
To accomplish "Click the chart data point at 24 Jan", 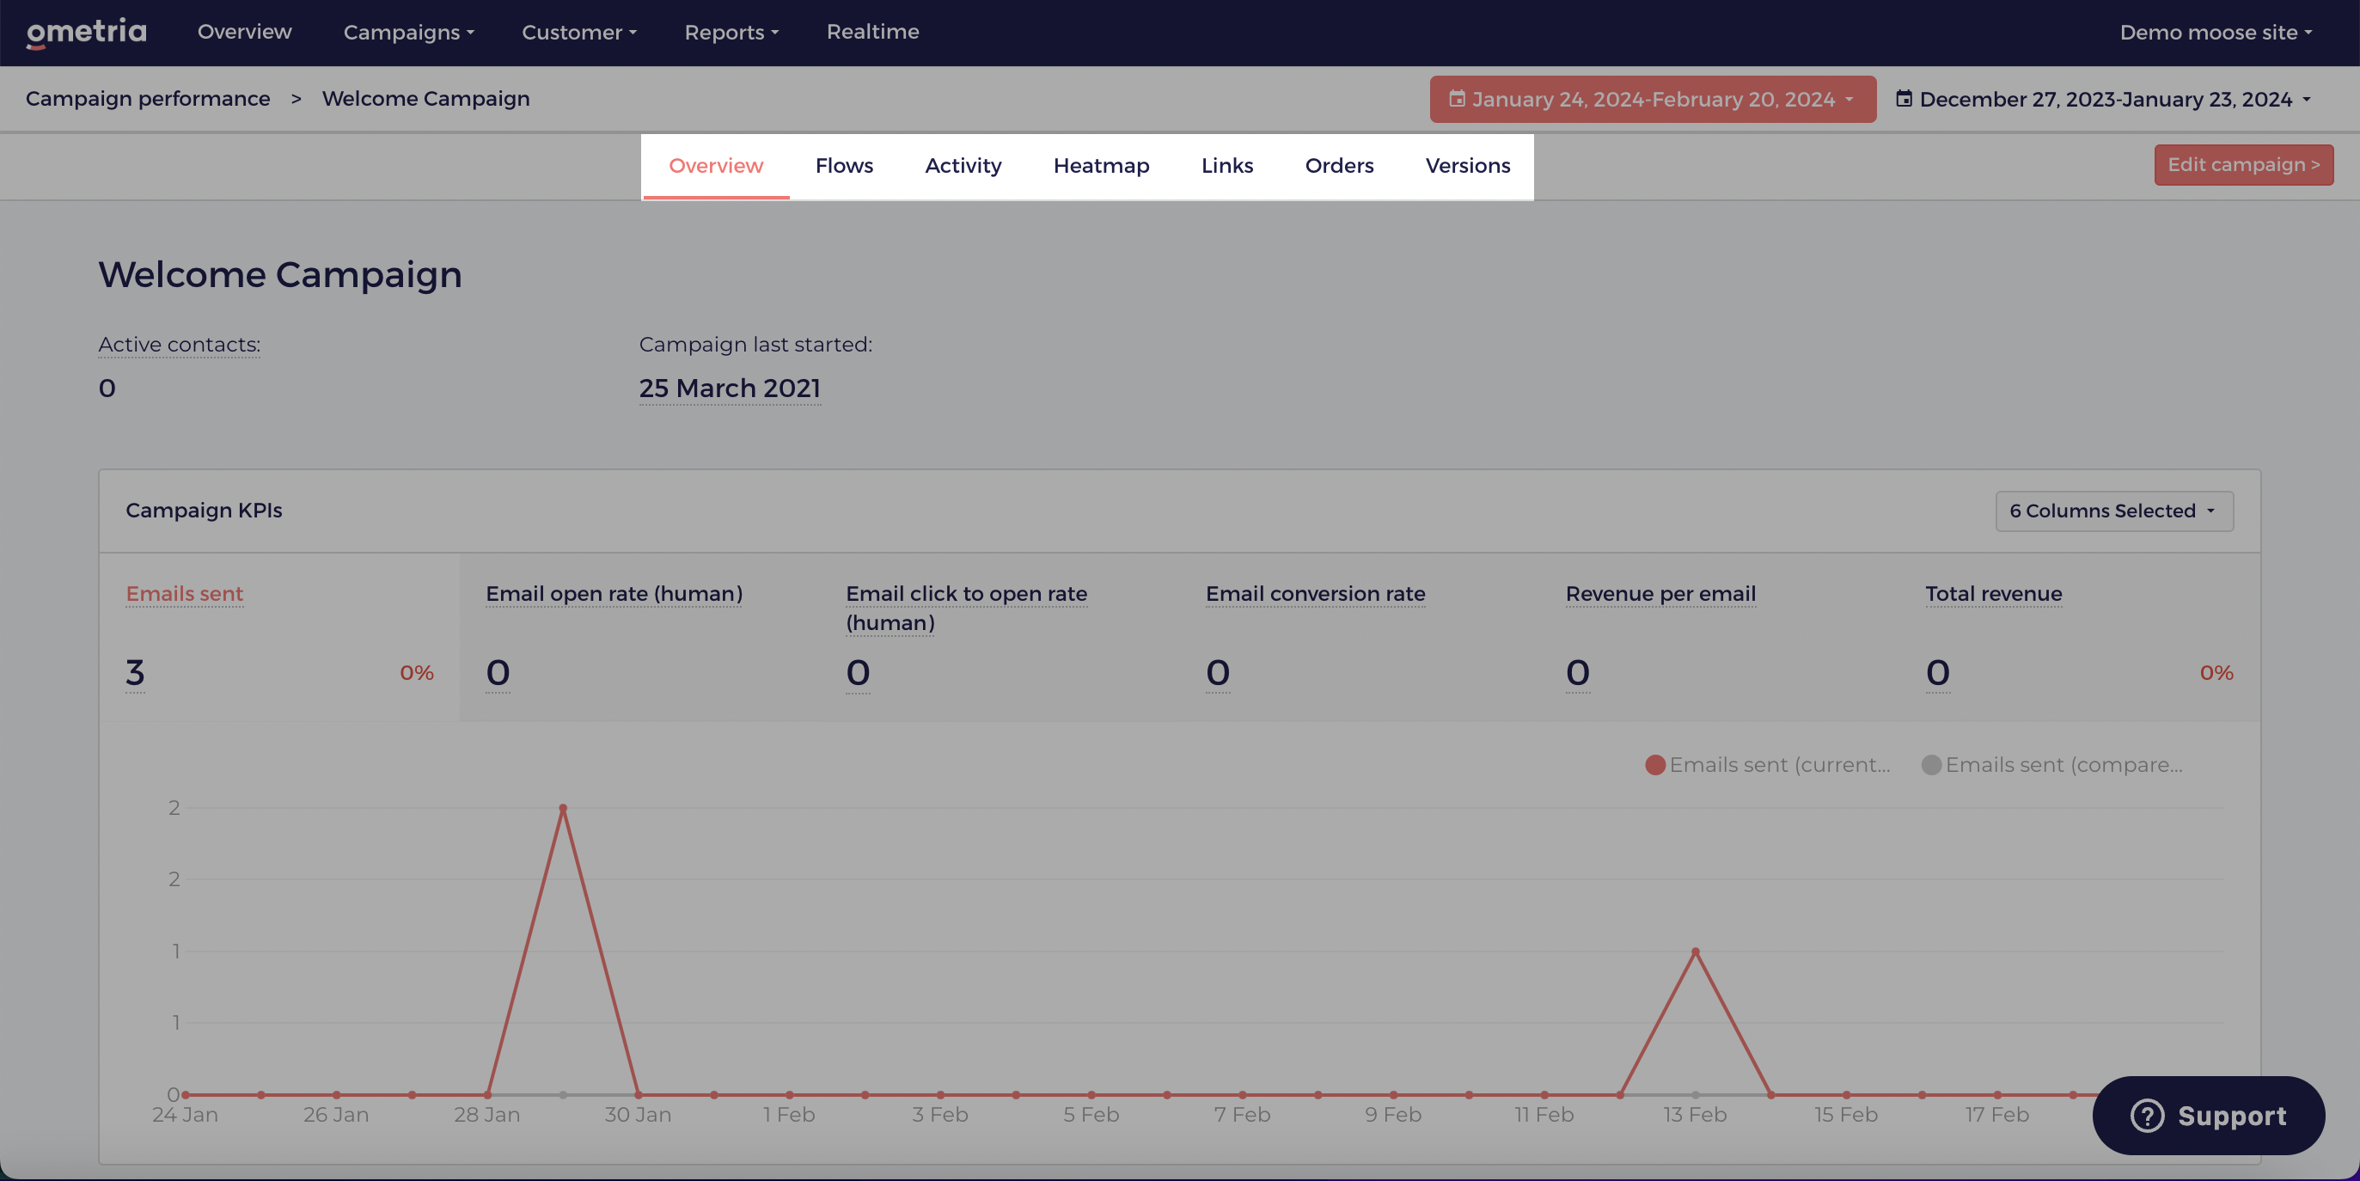I will click(x=185, y=1095).
